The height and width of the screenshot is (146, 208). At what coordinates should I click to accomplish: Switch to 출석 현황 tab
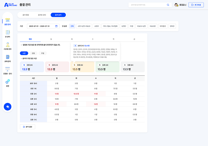click(x=26, y=15)
